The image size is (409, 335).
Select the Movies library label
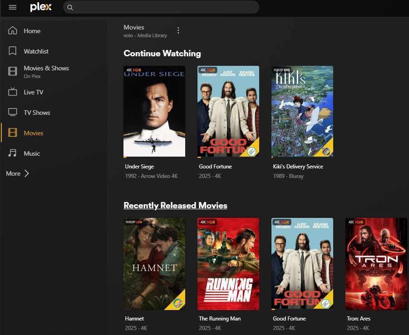(34, 133)
